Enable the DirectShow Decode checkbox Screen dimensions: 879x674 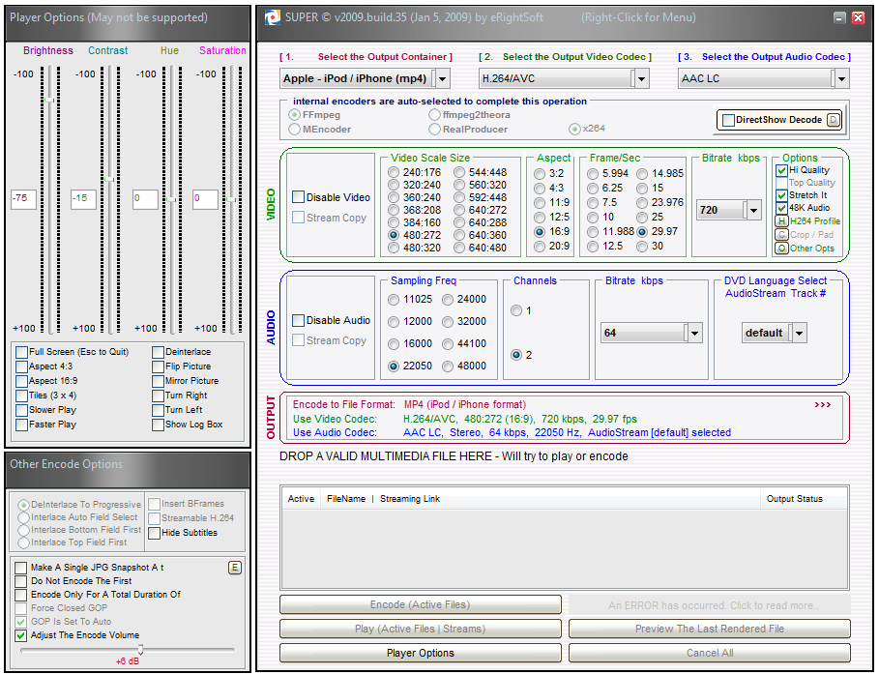pos(728,120)
